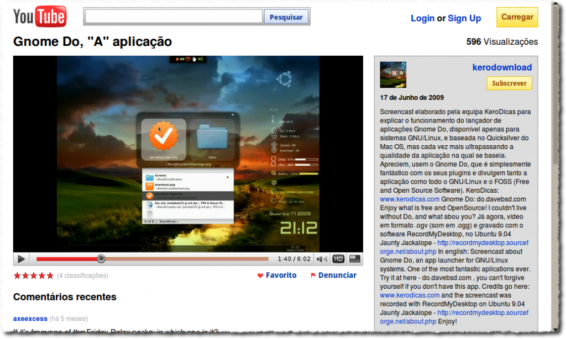Screen dimensions: 566x339
Task: Click the 21:12 clock in the video frame
Action: coord(298,228)
